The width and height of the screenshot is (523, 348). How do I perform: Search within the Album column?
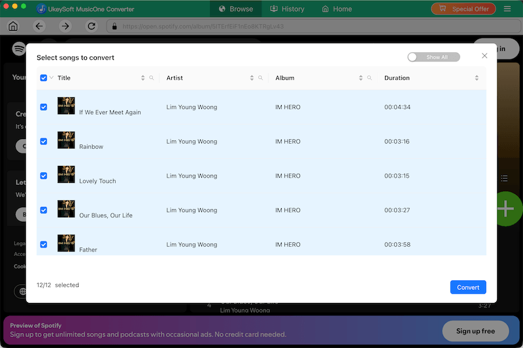point(369,78)
